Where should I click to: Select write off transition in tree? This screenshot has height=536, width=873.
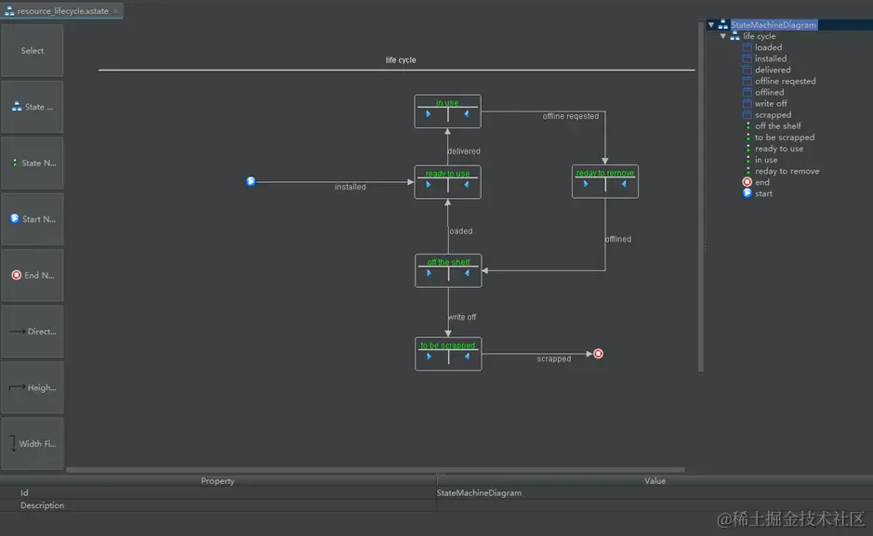(771, 103)
